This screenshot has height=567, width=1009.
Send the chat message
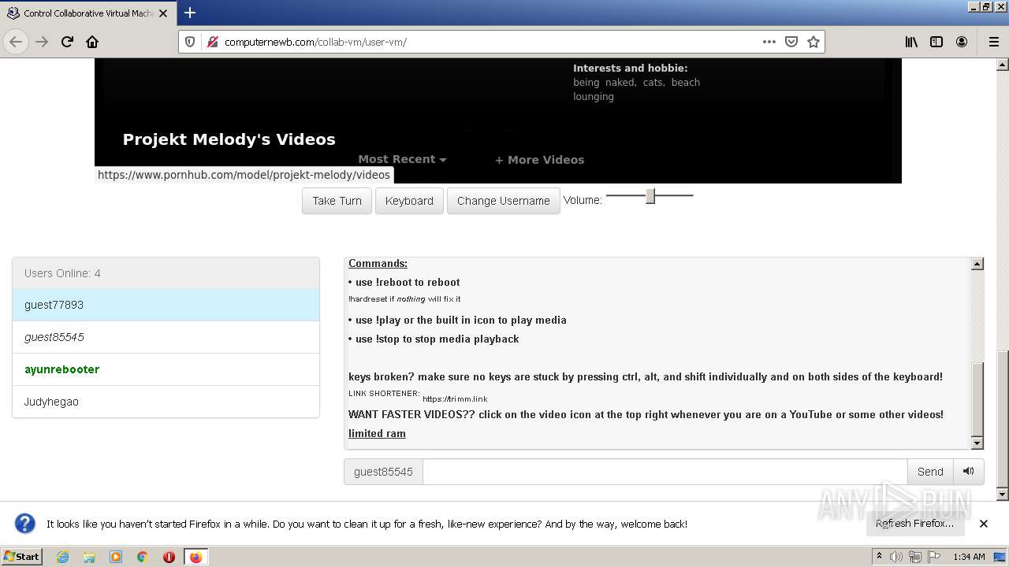930,472
